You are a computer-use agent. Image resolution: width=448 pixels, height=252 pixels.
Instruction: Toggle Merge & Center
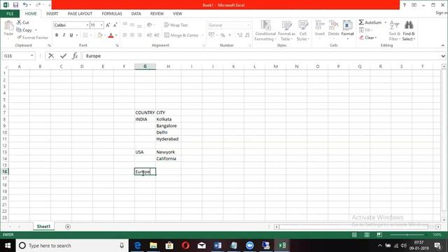coord(181,35)
